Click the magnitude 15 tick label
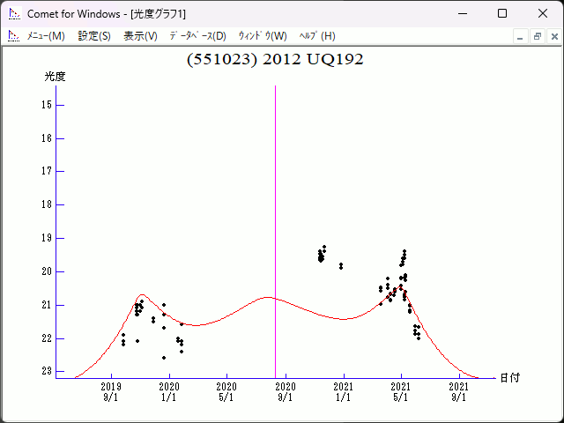 46,105
